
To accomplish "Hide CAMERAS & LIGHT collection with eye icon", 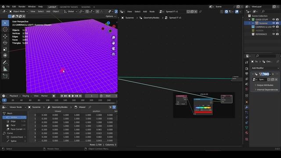I will click(x=274, y=27).
